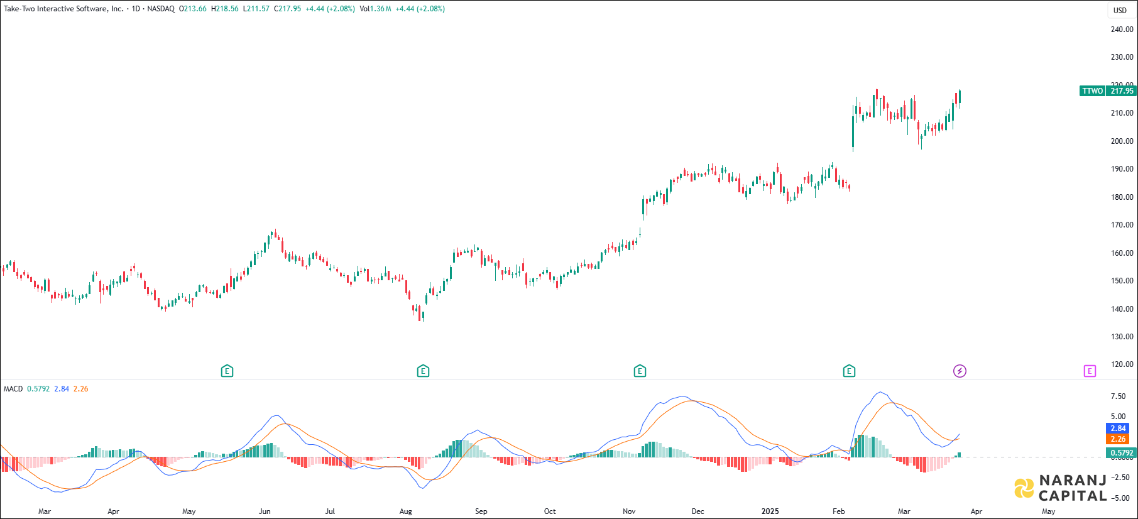This screenshot has width=1138, height=519.
Task: Click the 240.00 price axis label
Action: point(1122,30)
